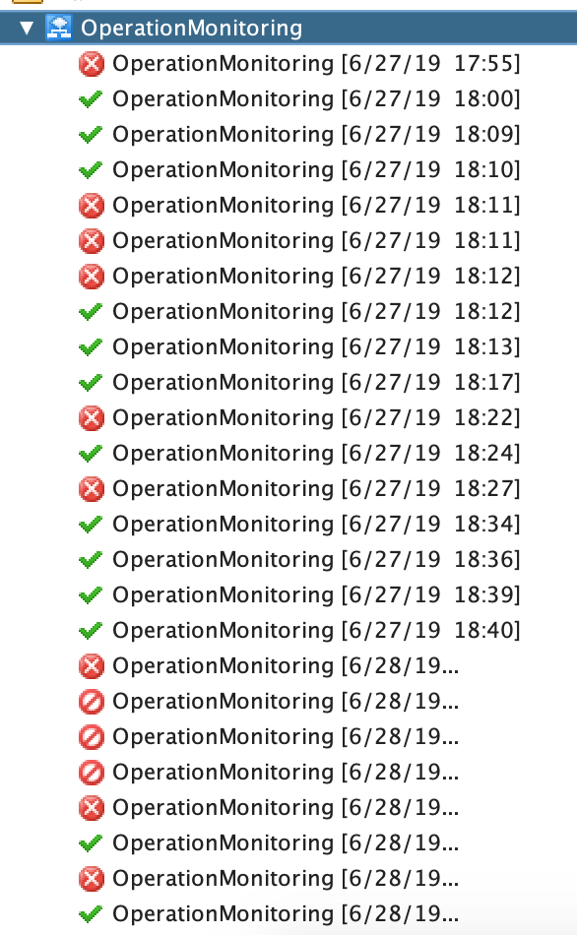The width and height of the screenshot is (577, 935).
Task: Select OperationMonitoring run from 18:24
Action: [316, 453]
